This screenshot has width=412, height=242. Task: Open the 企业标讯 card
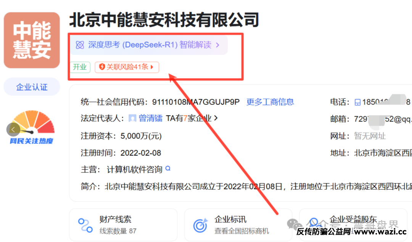pyautogui.click(x=238, y=225)
